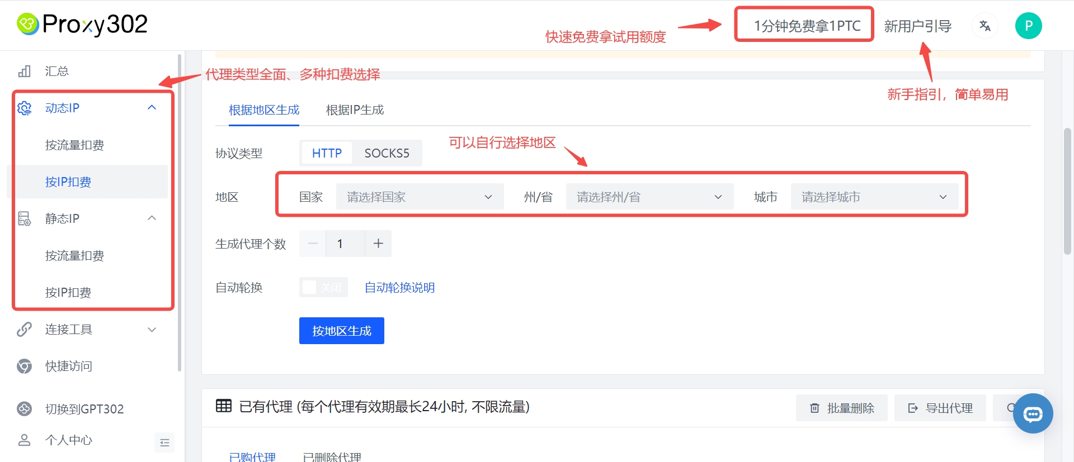Click the 快捷访问 Chrome icon

coord(24,366)
